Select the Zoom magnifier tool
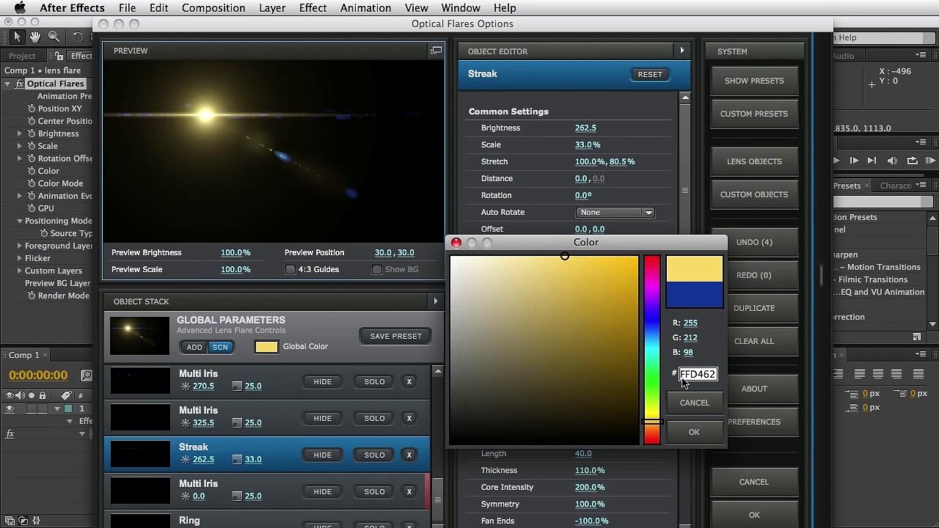This screenshot has width=939, height=528. (x=54, y=37)
